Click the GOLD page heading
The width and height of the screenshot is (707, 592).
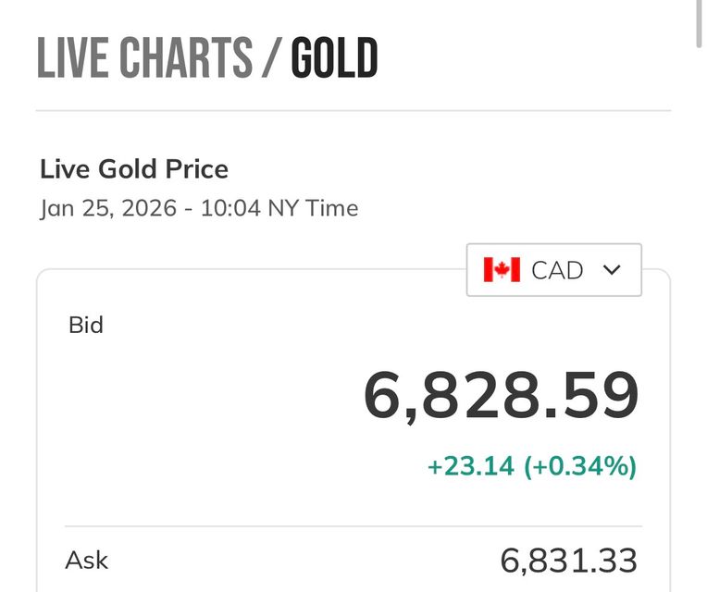point(334,57)
